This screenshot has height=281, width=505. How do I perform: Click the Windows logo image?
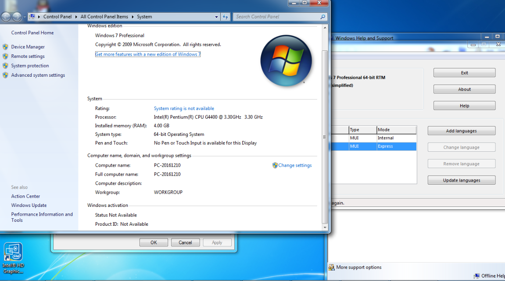[x=286, y=60]
